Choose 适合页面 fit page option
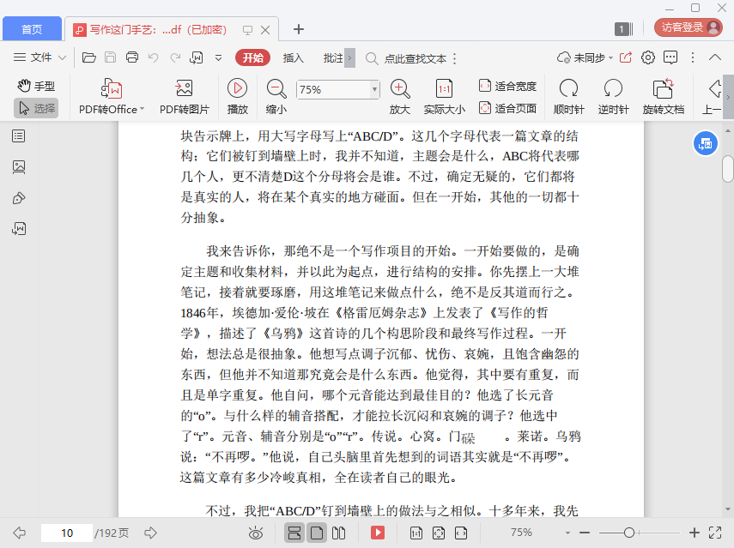This screenshot has width=734, height=548. [508, 108]
